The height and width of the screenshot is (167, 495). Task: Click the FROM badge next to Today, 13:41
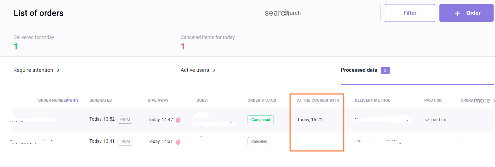tap(125, 142)
